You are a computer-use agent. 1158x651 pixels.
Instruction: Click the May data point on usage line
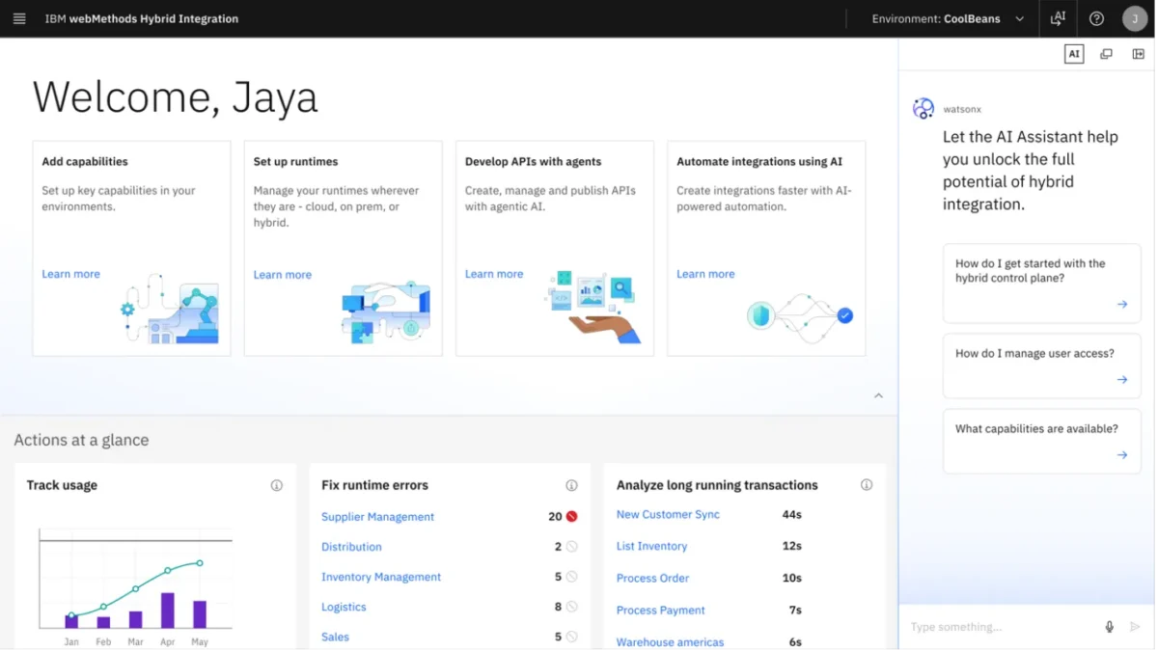(x=200, y=563)
